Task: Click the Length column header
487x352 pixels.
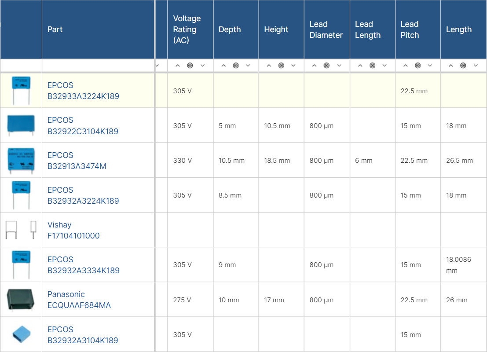Action: coord(463,29)
